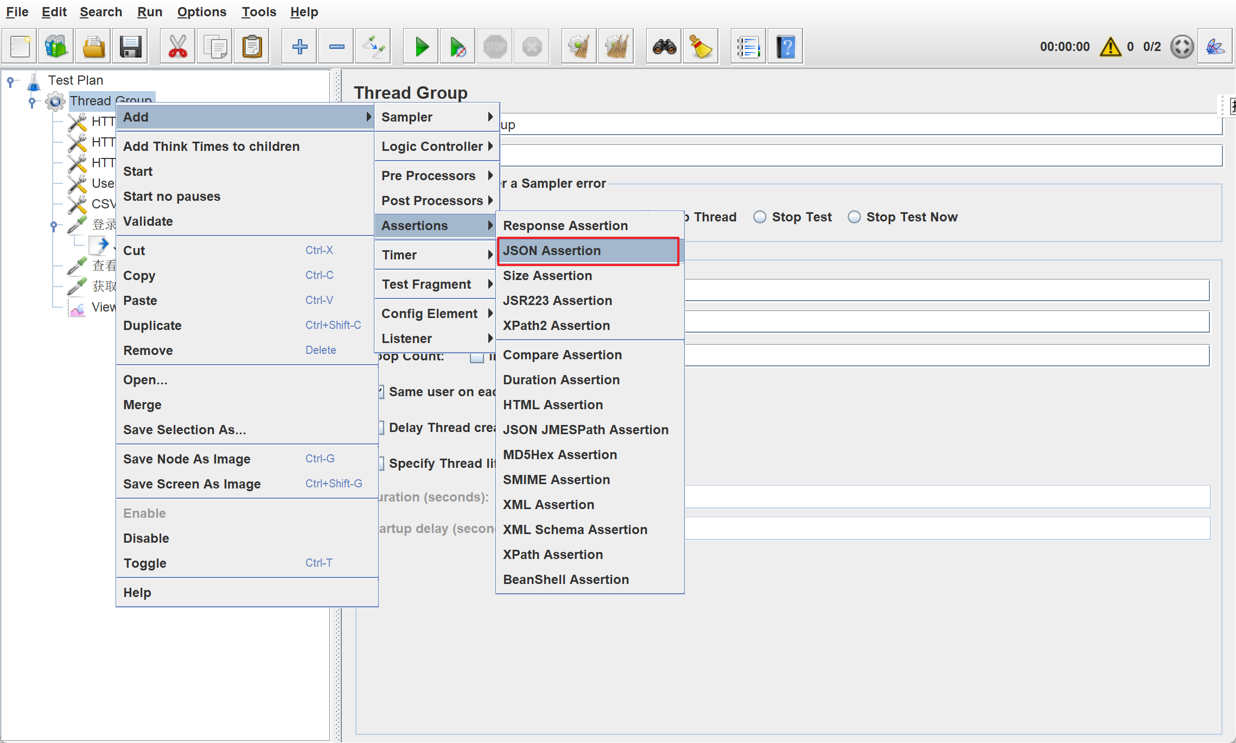Open the binoculars Search icon
This screenshot has height=743, width=1236.
[664, 47]
